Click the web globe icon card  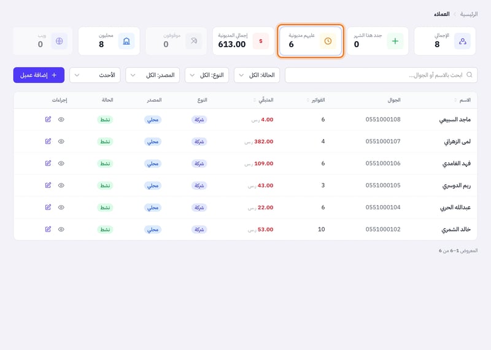click(x=59, y=41)
